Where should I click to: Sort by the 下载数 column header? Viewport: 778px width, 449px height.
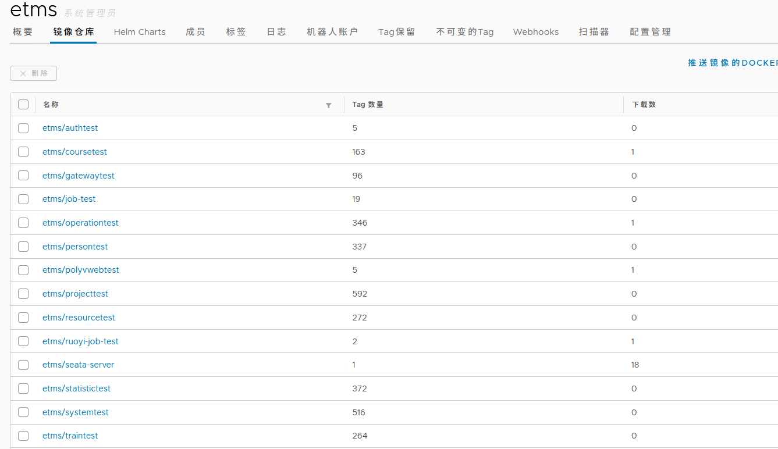point(644,105)
